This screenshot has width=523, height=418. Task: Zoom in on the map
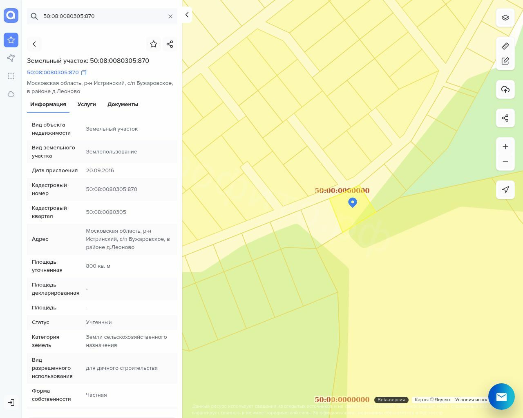click(505, 147)
